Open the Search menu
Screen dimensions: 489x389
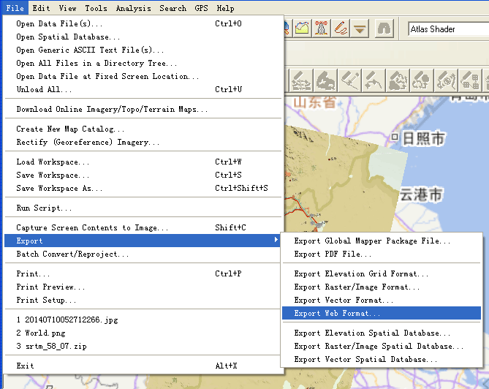[173, 8]
